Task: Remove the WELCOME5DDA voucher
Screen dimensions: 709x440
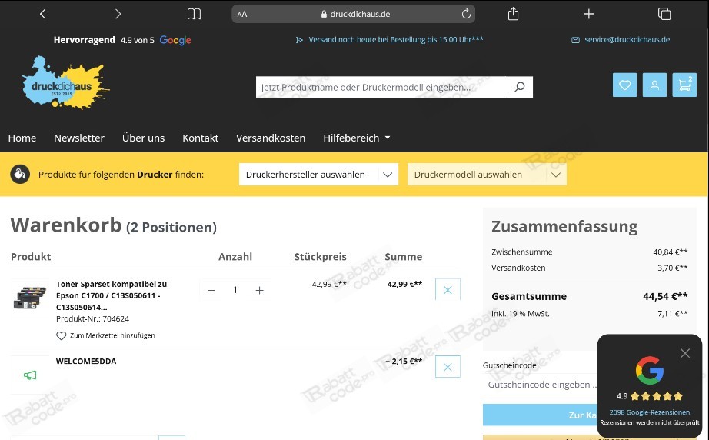Action: click(448, 367)
